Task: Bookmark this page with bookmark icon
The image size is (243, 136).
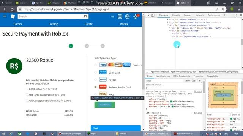Action: click(x=222, y=9)
